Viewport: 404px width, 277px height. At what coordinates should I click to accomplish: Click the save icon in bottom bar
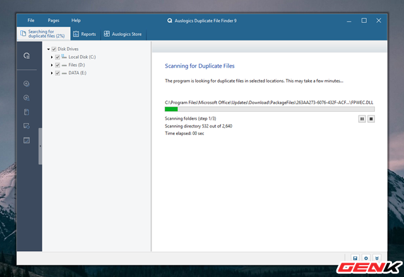355,258
